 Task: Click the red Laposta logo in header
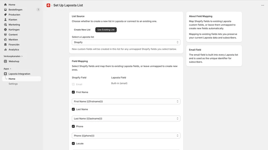tap(48, 5)
